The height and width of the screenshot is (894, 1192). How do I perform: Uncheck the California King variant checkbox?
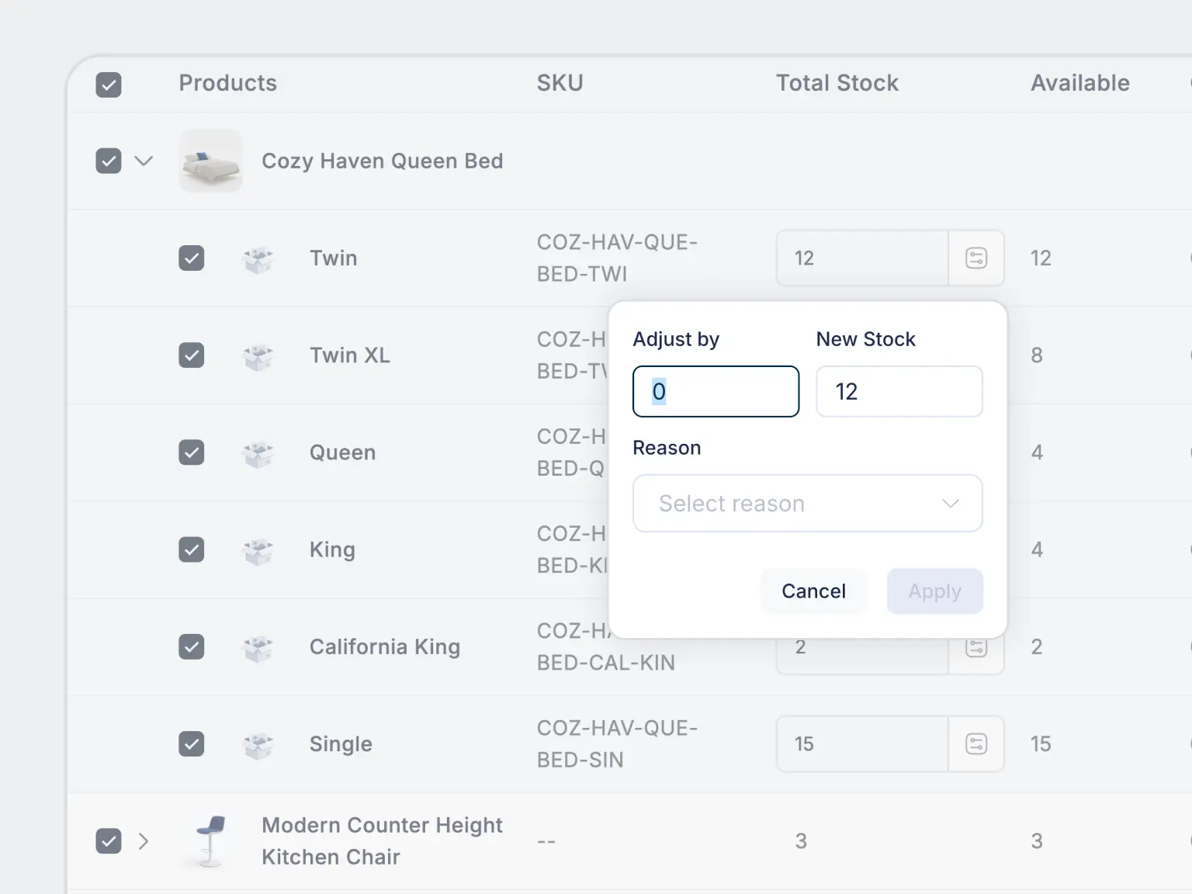pos(192,646)
